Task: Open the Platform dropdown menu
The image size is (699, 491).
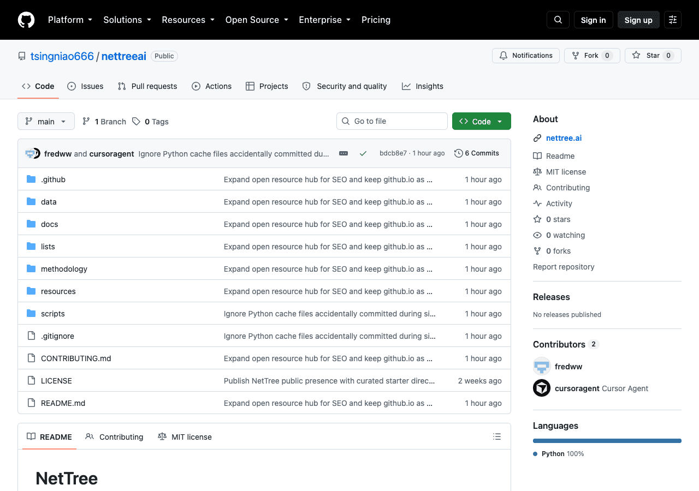Action: (x=70, y=20)
